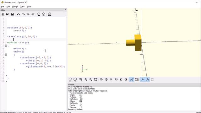The height and width of the screenshot is (113, 201).
Task: Open the Design menu
Action: click(15, 7)
